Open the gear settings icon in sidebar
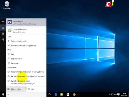Screen dimensions: 129x97 point(3,34)
